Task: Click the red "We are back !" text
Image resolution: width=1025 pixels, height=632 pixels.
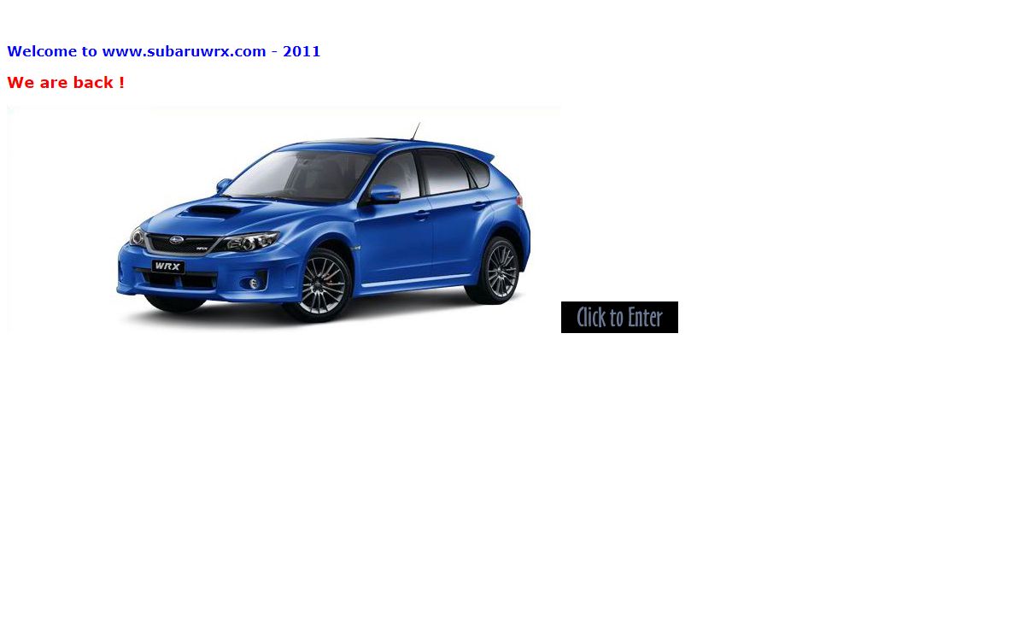Action: click(66, 83)
